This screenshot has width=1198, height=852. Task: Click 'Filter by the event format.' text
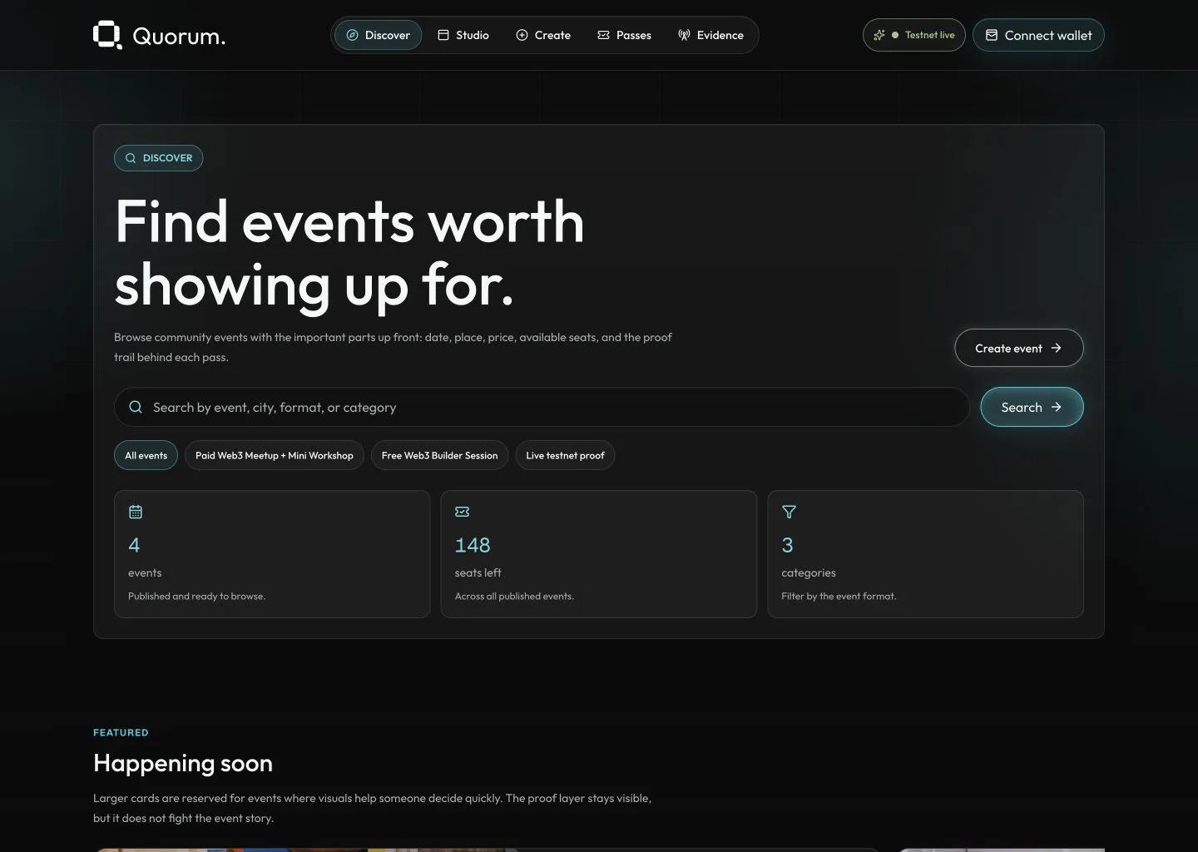[x=839, y=596]
